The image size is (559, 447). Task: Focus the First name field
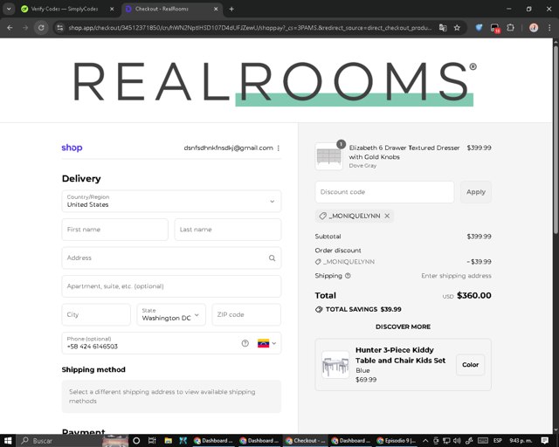(114, 230)
